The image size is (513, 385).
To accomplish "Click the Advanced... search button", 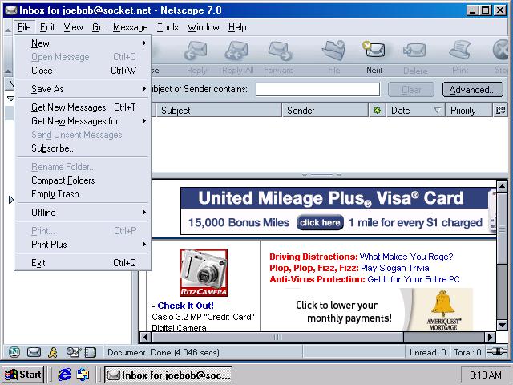I will (473, 89).
